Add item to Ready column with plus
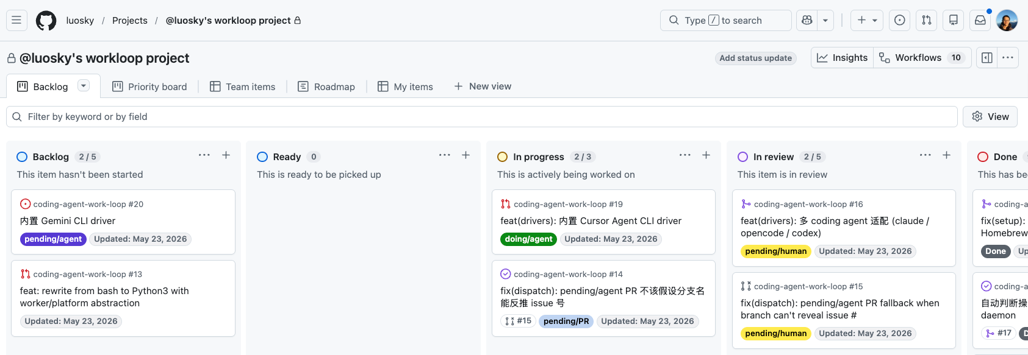 tap(465, 155)
